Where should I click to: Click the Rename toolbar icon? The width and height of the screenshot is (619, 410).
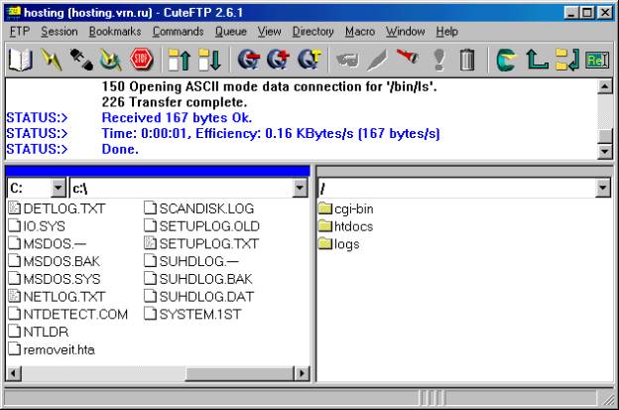(597, 60)
